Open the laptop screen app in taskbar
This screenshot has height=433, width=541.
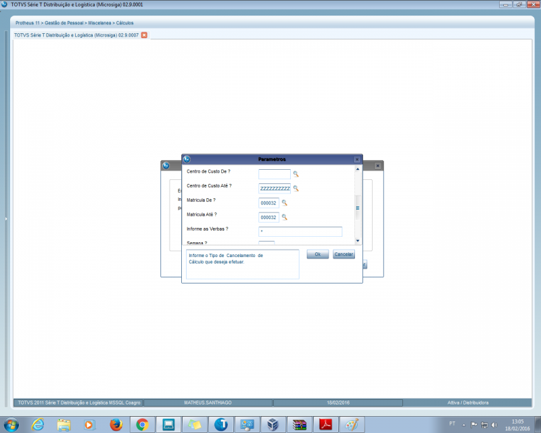pos(168,425)
